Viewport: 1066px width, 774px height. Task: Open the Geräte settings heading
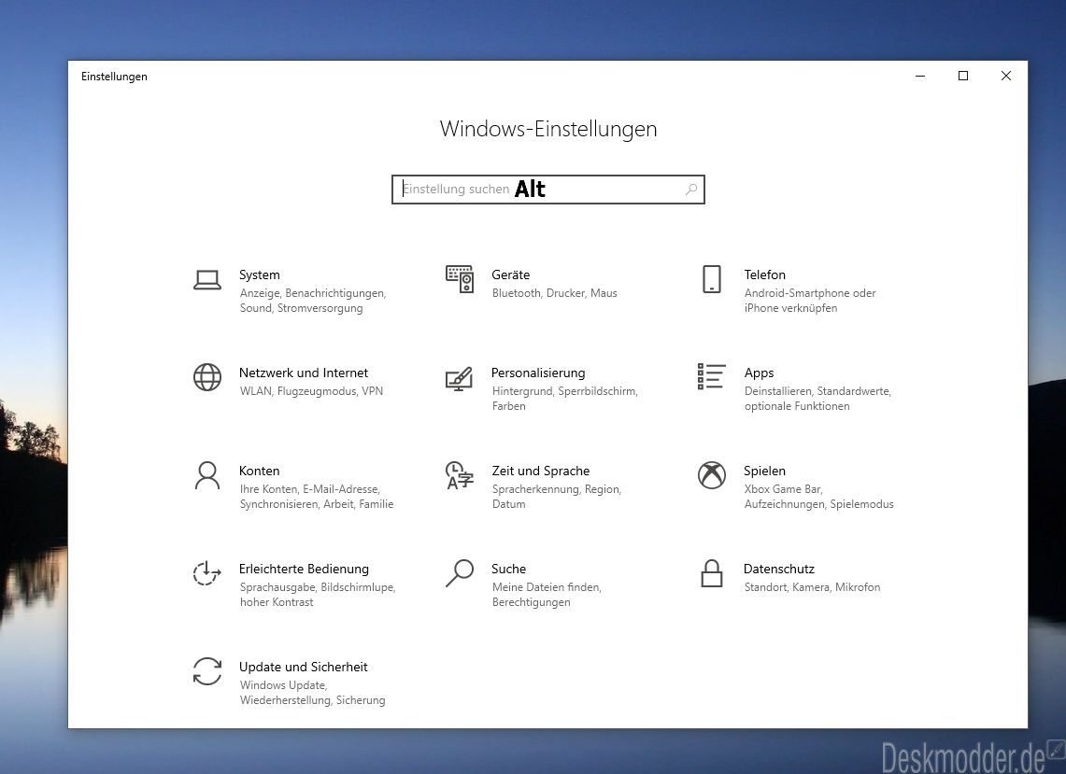pos(510,274)
